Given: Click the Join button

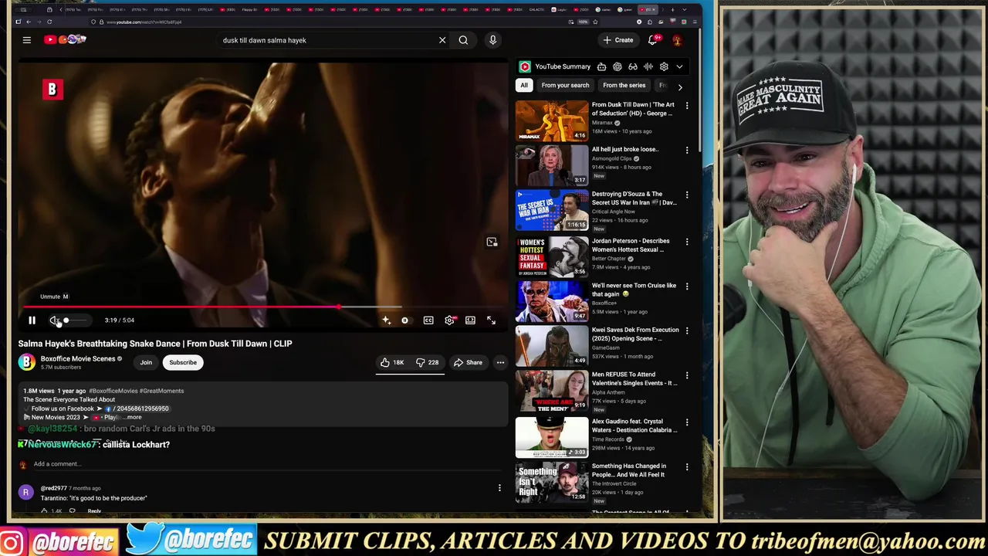Looking at the screenshot, I should pyautogui.click(x=146, y=362).
